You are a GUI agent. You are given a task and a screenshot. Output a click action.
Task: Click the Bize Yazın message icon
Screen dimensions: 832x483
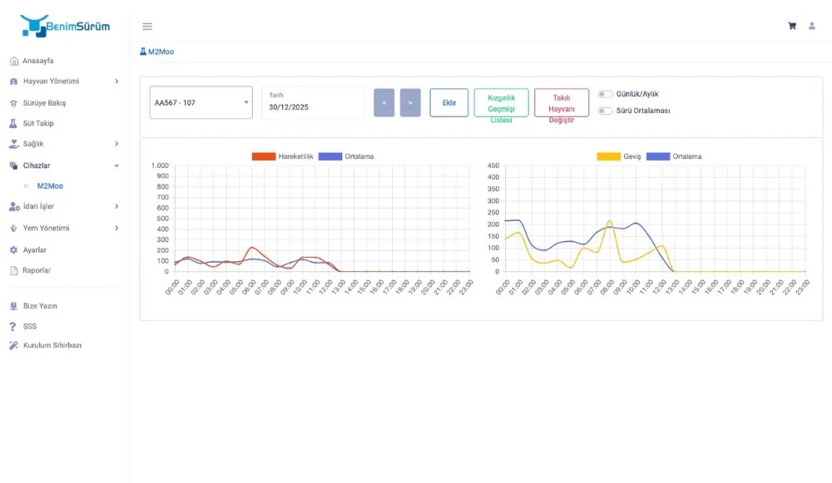[x=12, y=305]
